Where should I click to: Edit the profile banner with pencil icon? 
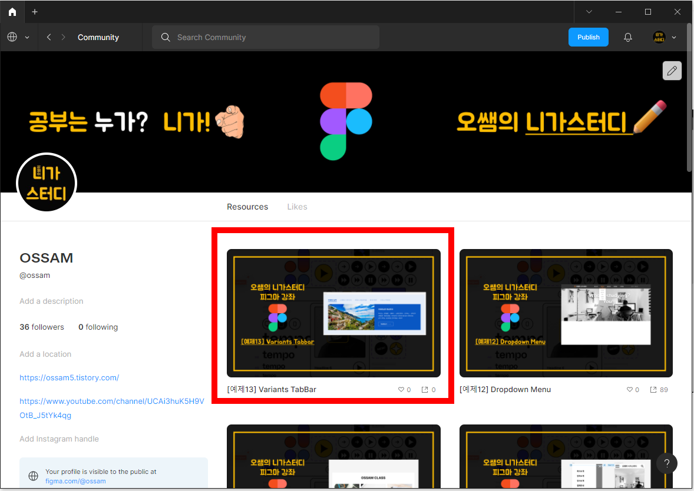point(672,71)
